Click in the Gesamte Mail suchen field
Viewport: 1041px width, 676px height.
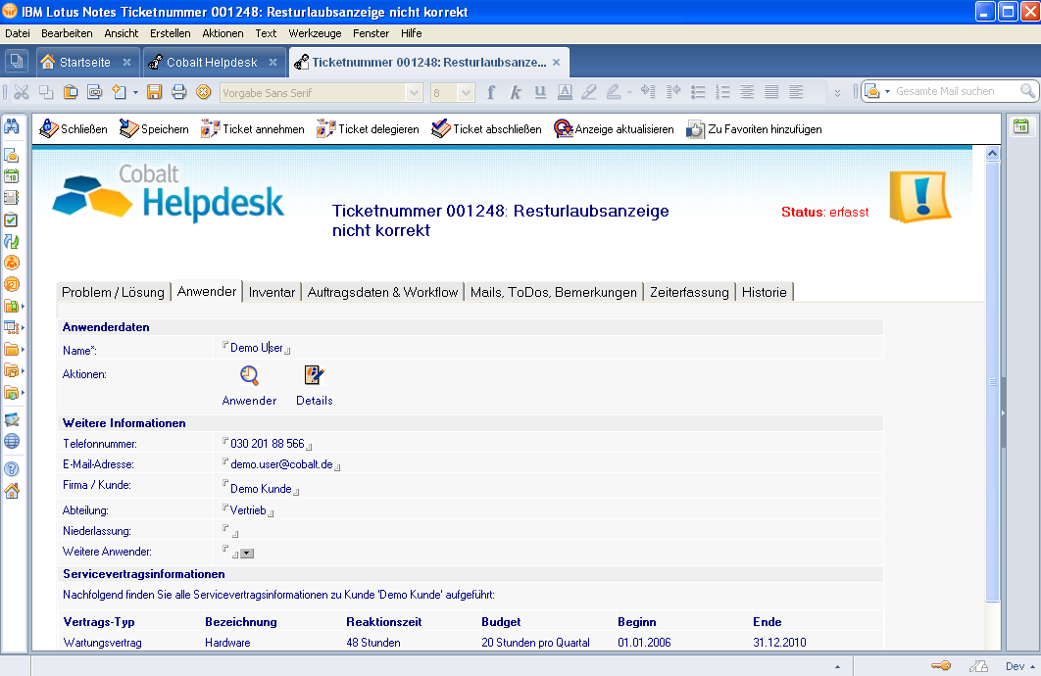[955, 91]
